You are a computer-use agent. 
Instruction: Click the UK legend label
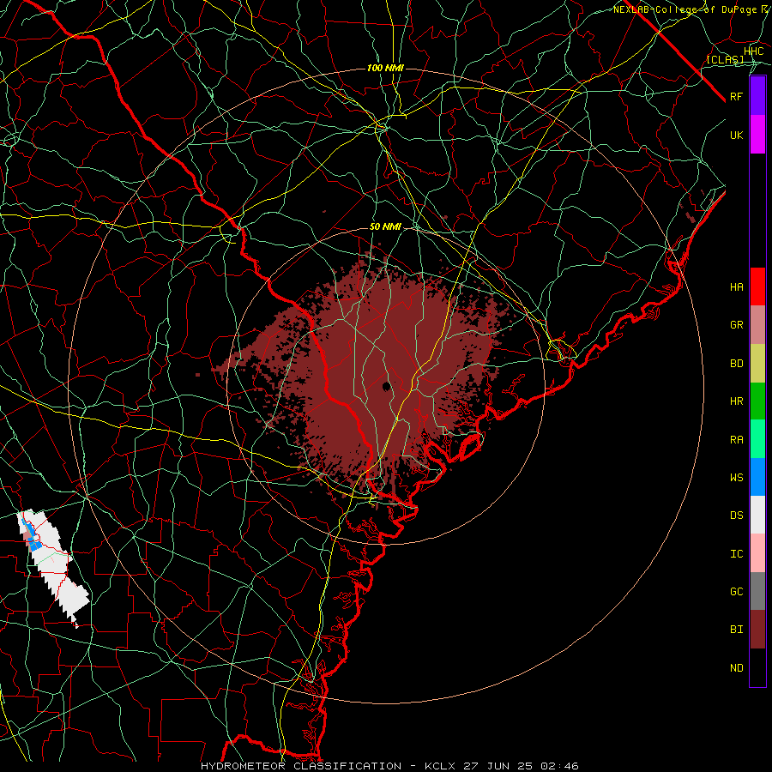(x=736, y=135)
